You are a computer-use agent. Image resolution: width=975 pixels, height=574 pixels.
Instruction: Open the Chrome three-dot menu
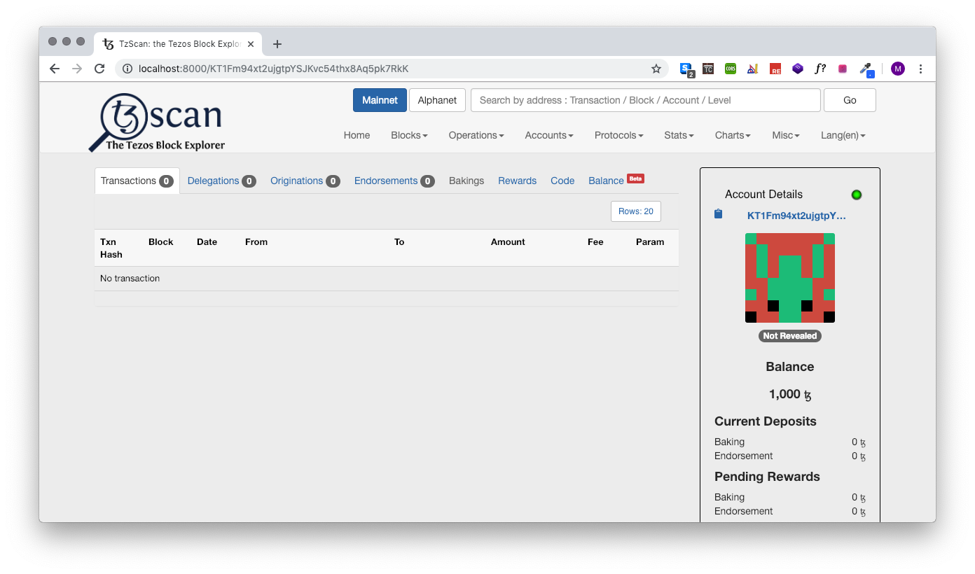pyautogui.click(x=921, y=69)
